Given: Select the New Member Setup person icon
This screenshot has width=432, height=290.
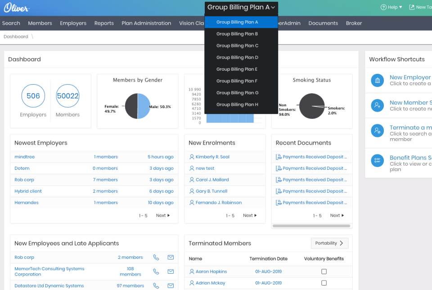Looking at the screenshot, I should tap(377, 105).
